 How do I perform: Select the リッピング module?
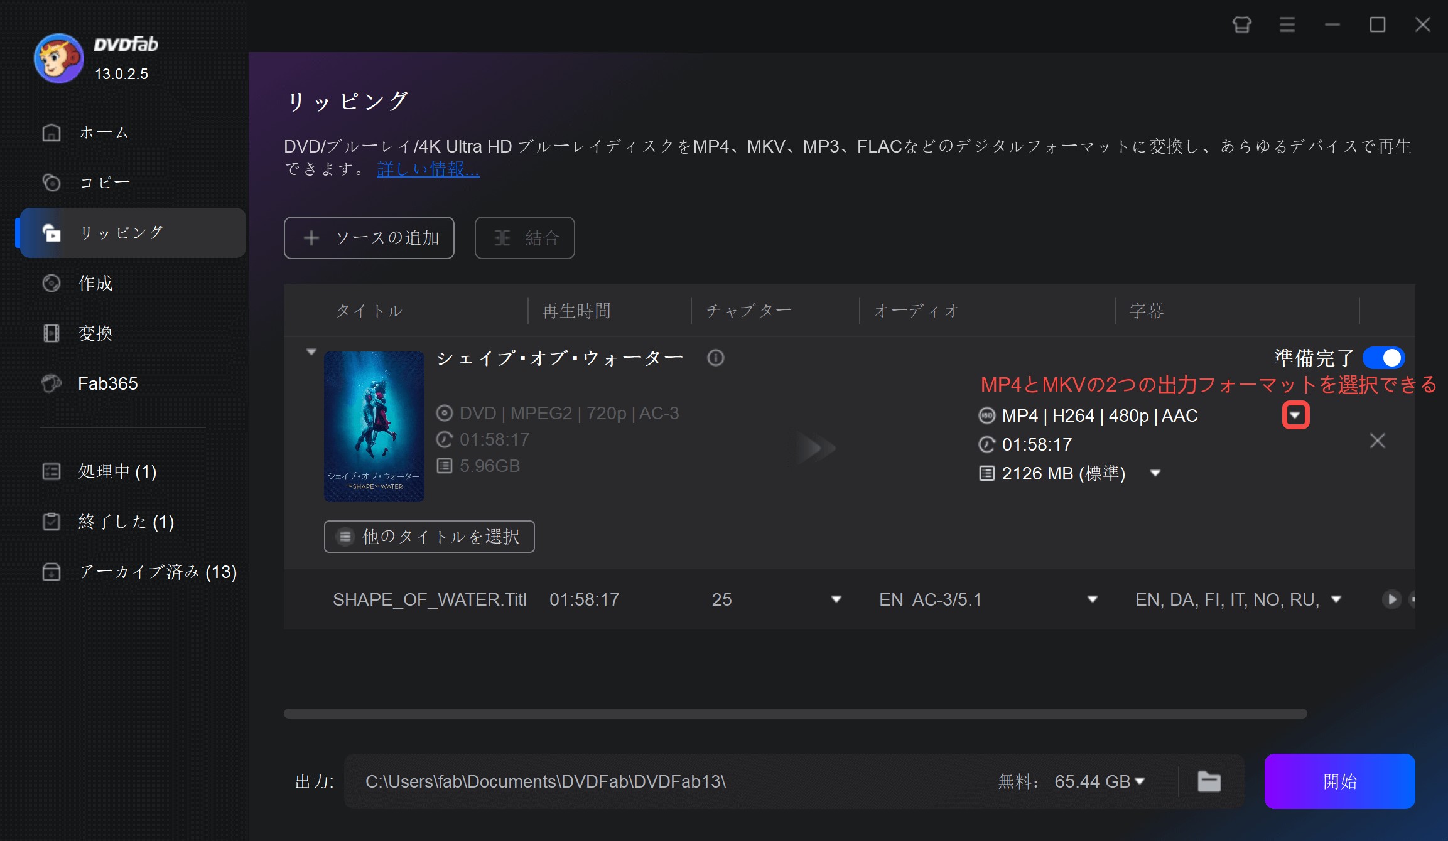(x=132, y=233)
